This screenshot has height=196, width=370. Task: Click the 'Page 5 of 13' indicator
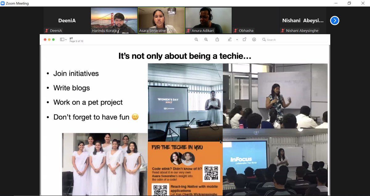[76, 41]
